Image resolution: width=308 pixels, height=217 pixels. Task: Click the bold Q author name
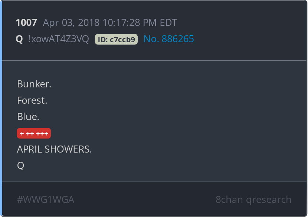coord(19,39)
